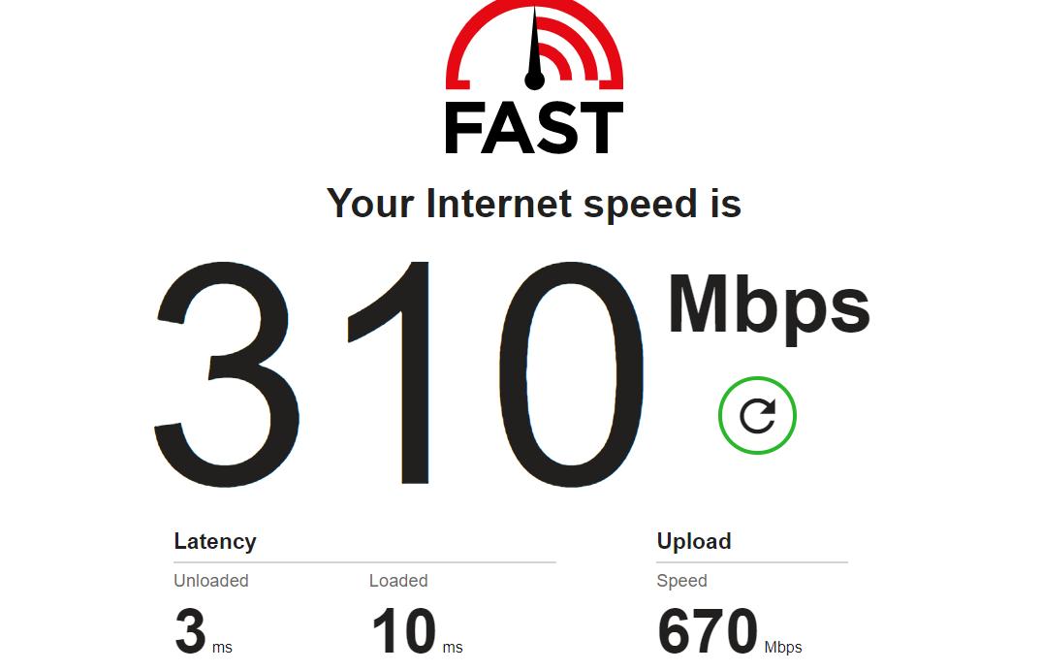Click the loaded latency value 10
This screenshot has height=671, width=1041.
click(x=403, y=630)
